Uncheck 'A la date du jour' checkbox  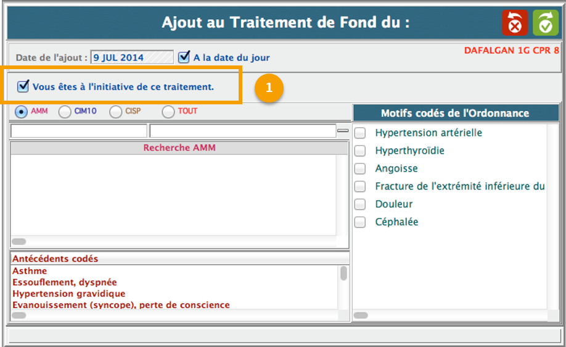coord(184,57)
